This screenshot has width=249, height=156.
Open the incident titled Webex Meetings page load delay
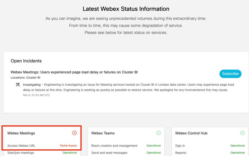click(x=74, y=72)
